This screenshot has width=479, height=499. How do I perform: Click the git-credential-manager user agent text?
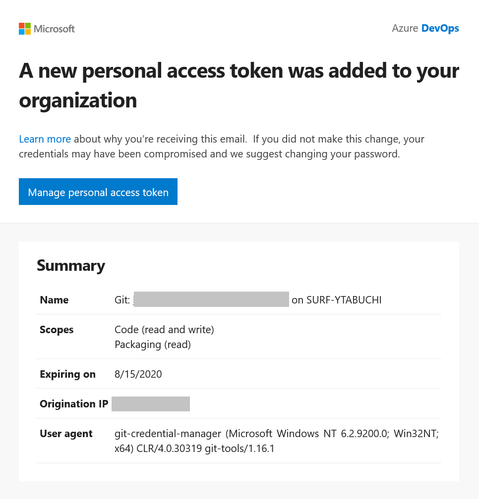click(x=277, y=441)
